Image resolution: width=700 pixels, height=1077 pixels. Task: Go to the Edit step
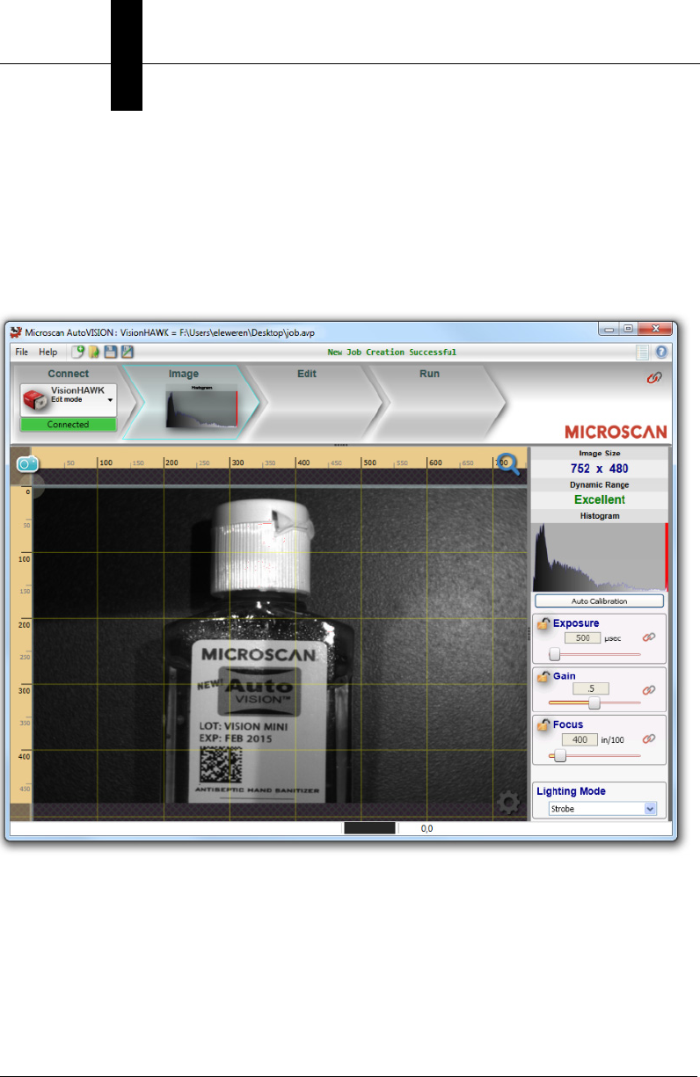[307, 374]
